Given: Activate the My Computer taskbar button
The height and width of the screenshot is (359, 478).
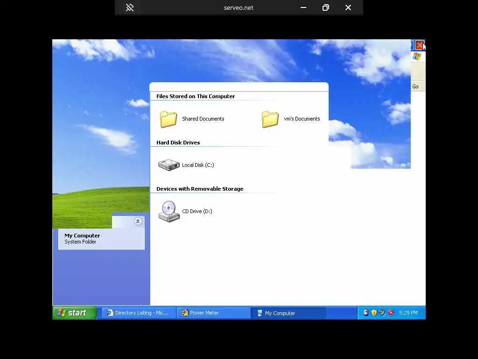Looking at the screenshot, I should pos(288,313).
